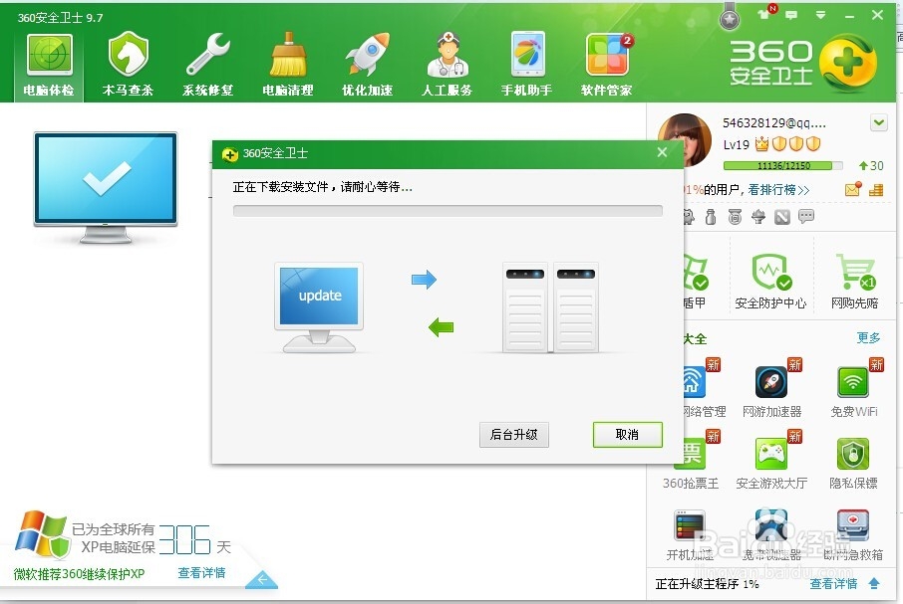The image size is (903, 604).
Task: Open the feedback speech bubble icon
Action: pos(791,16)
